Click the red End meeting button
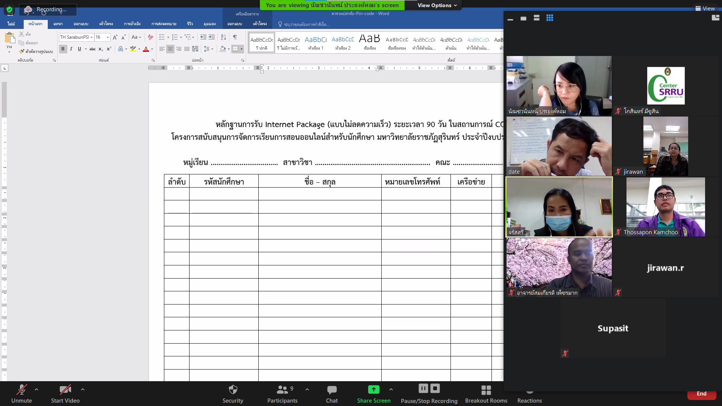 point(701,394)
